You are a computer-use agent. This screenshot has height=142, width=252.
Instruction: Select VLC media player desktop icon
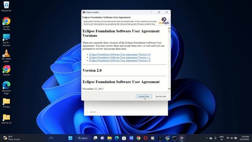click(x=6, y=56)
